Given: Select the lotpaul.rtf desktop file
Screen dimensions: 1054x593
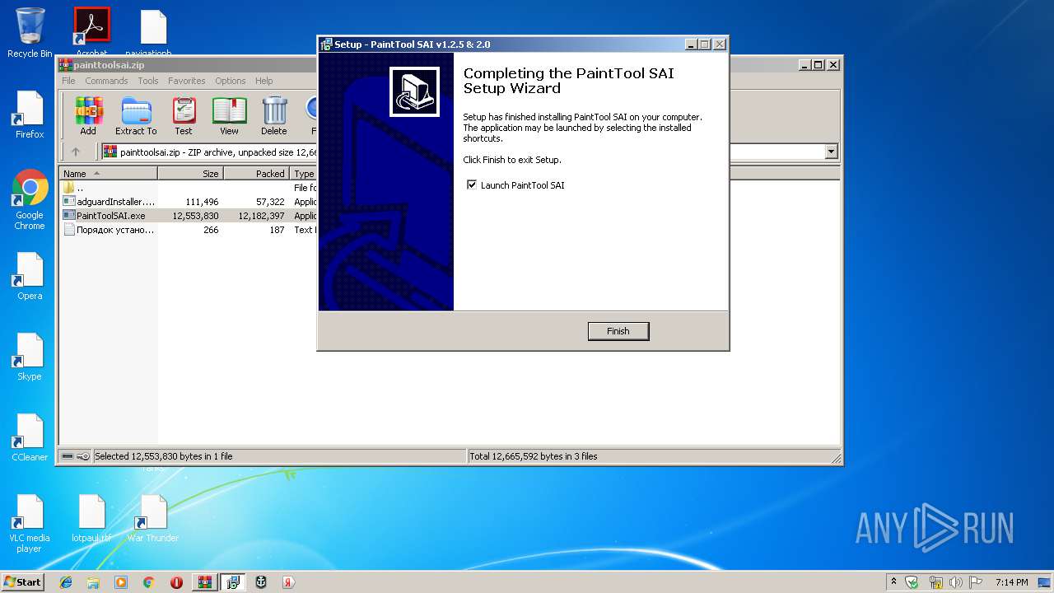Looking at the screenshot, I should 91,518.
